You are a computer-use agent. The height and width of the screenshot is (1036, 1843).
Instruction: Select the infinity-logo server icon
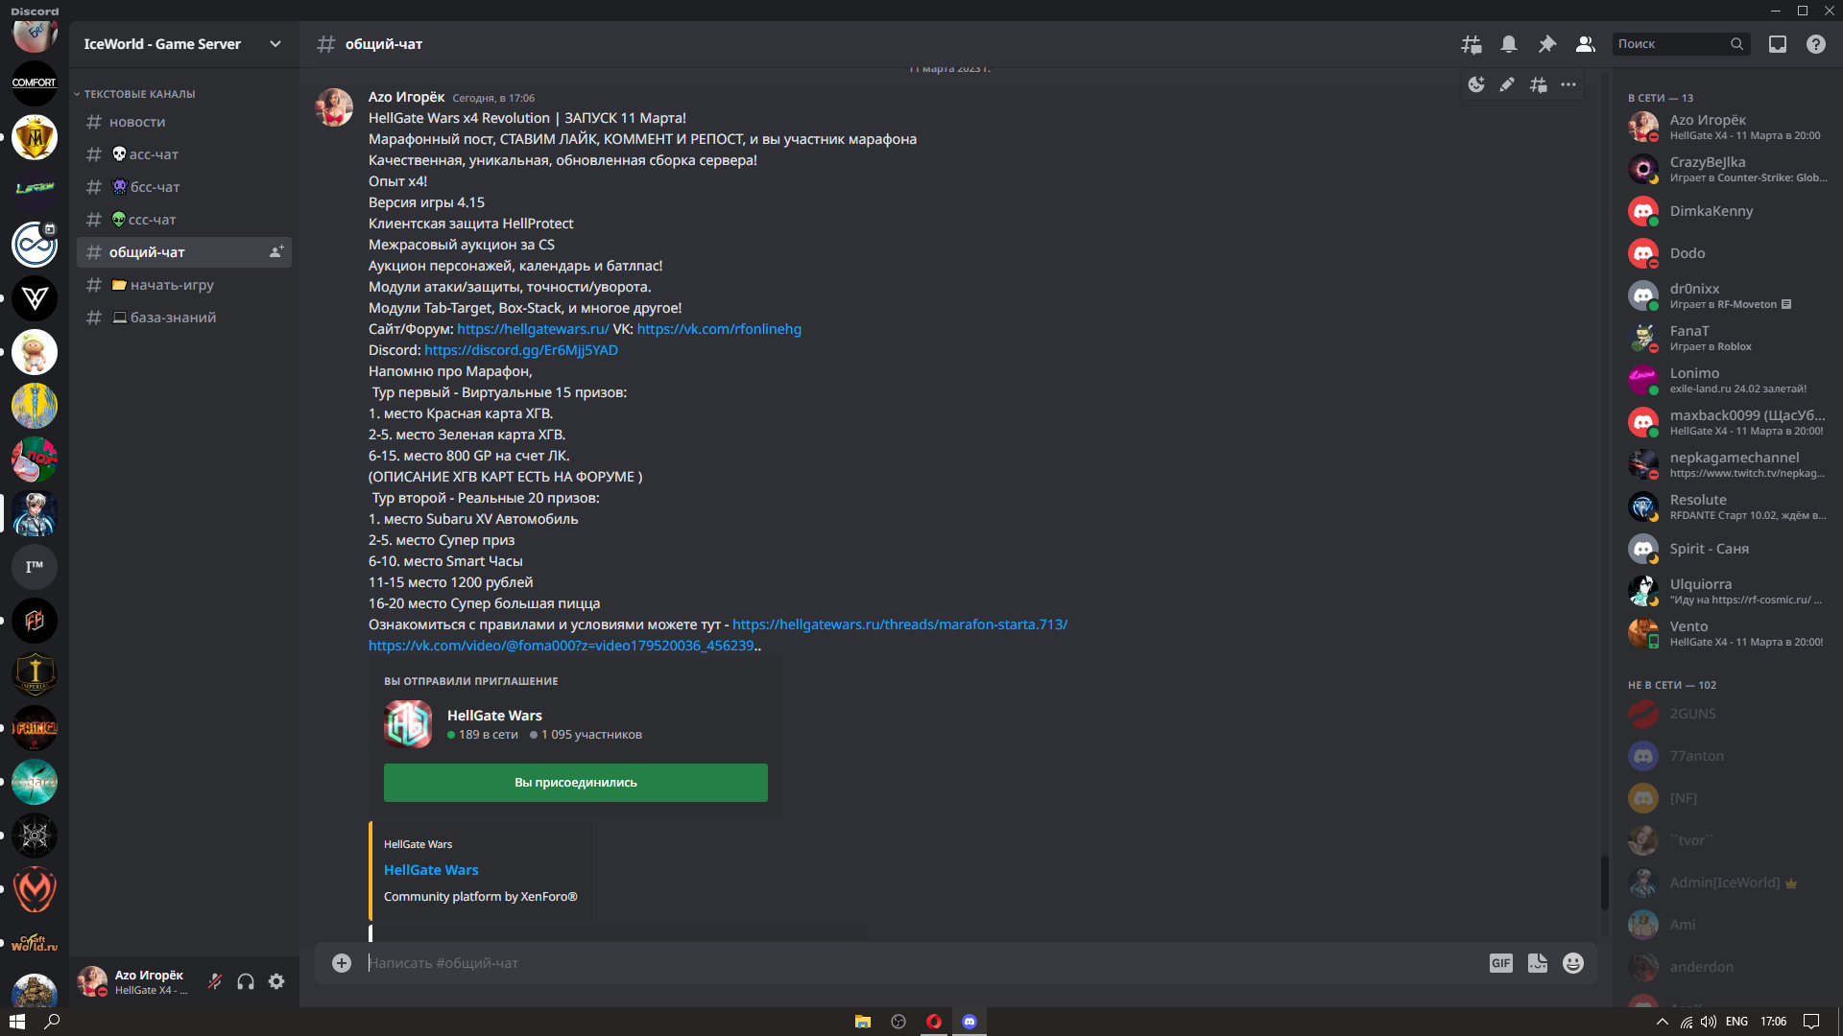35,245
